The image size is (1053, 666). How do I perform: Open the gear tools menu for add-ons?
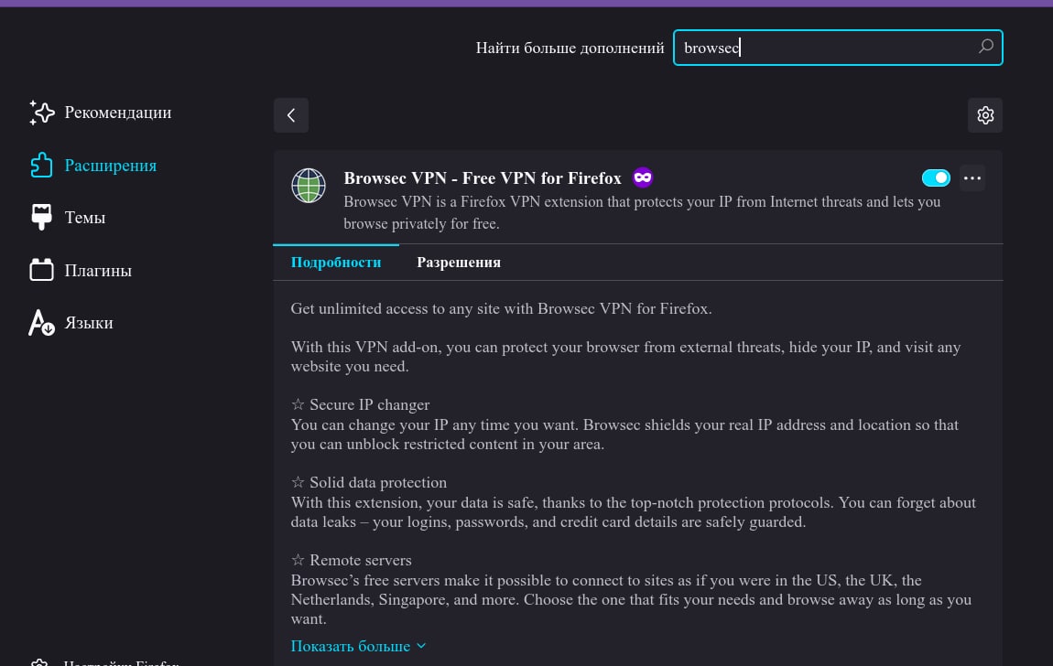[x=985, y=115]
